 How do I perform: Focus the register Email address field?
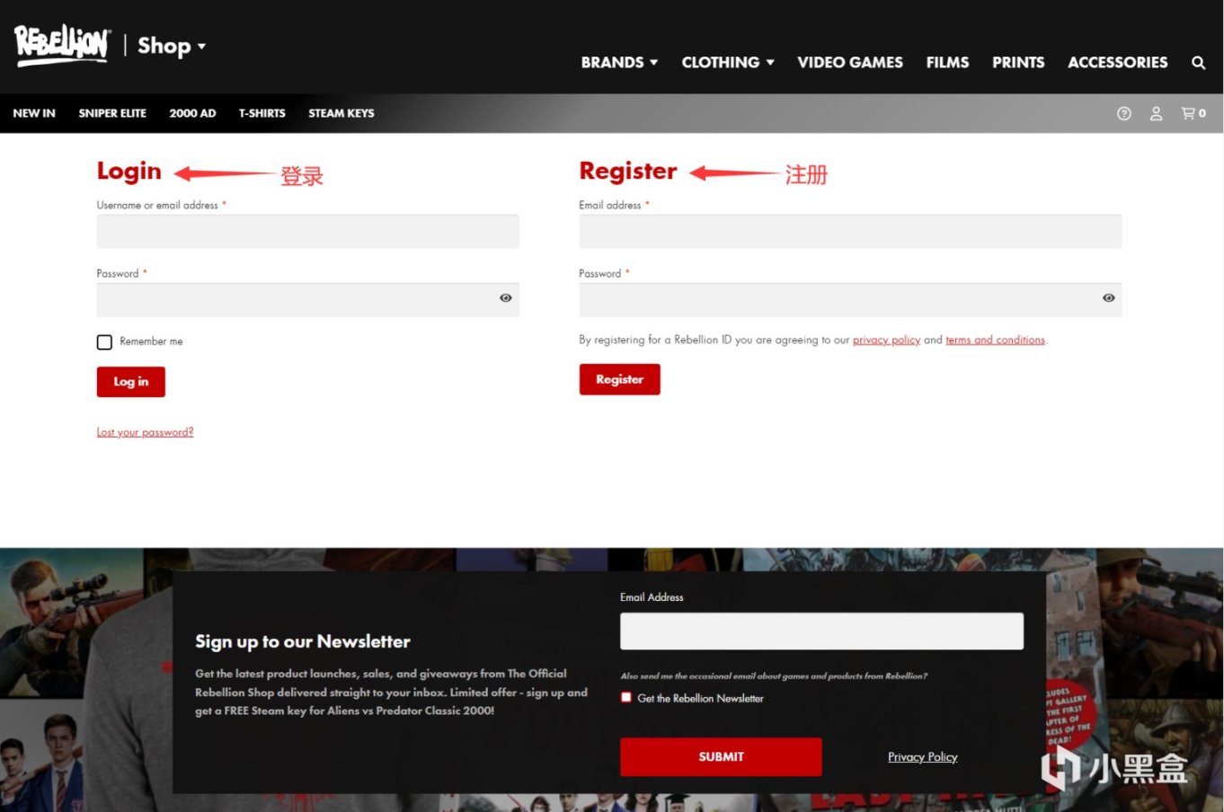tap(850, 232)
